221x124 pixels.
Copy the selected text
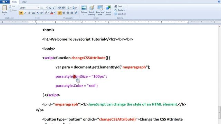[x=13, y=10]
